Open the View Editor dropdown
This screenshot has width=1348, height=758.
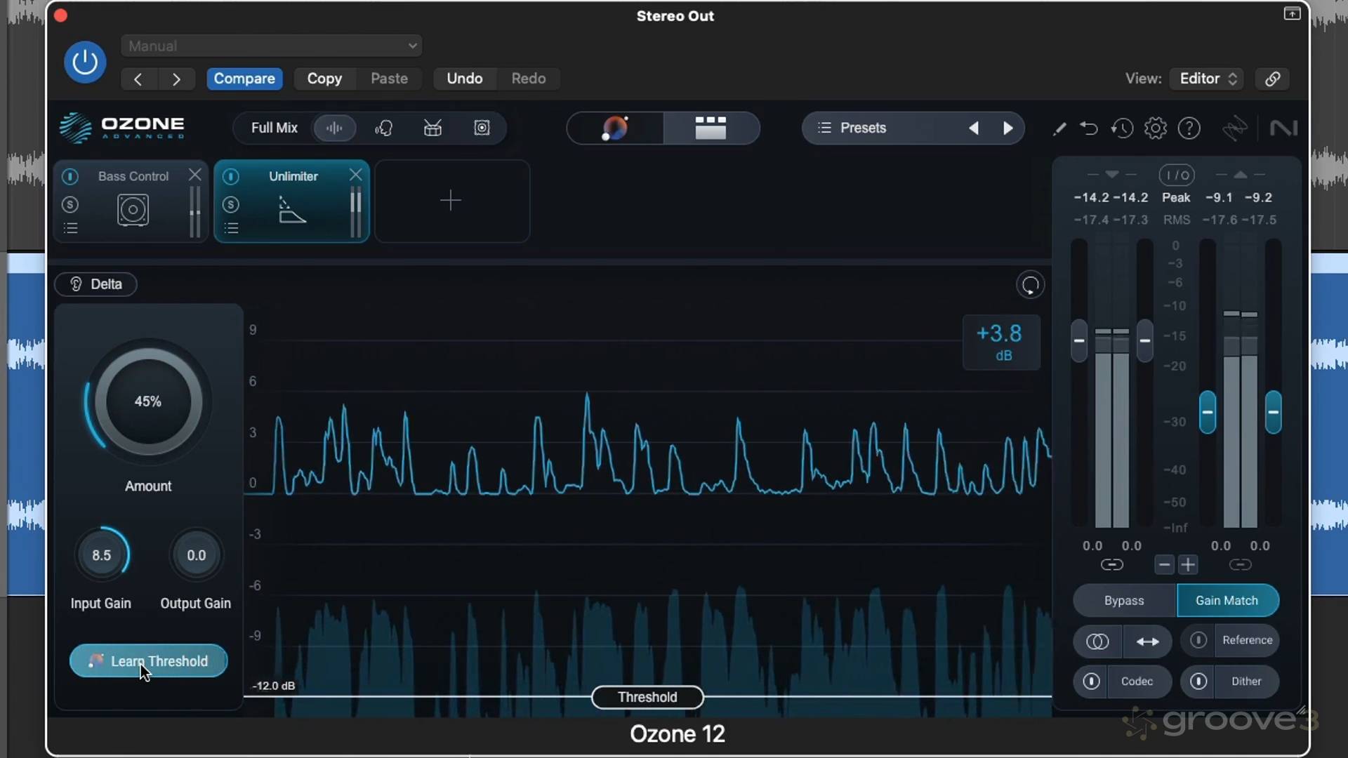tap(1207, 79)
